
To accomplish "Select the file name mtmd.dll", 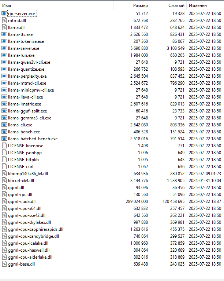I will tap(17, 21).
